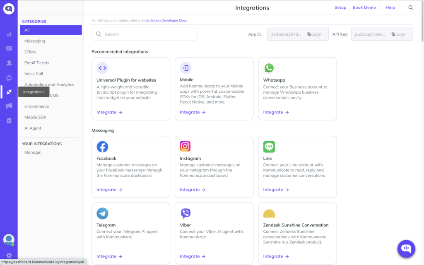This screenshot has width=424, height=265.
Task: Open the conversations chat icon in the left rail
Action: [x=9, y=48]
